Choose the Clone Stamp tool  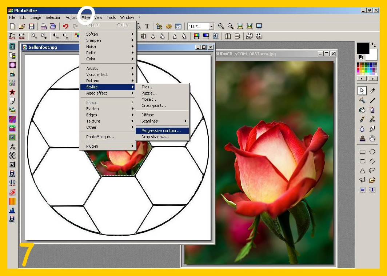tap(362, 138)
